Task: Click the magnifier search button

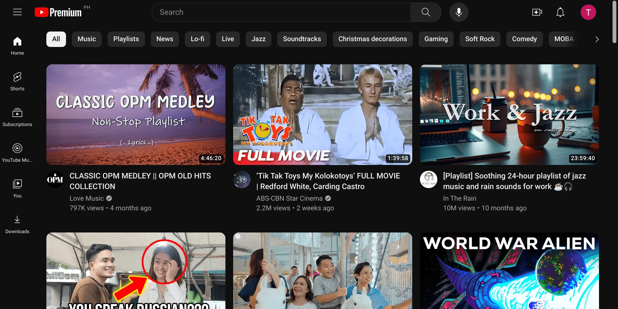Action: 426,12
